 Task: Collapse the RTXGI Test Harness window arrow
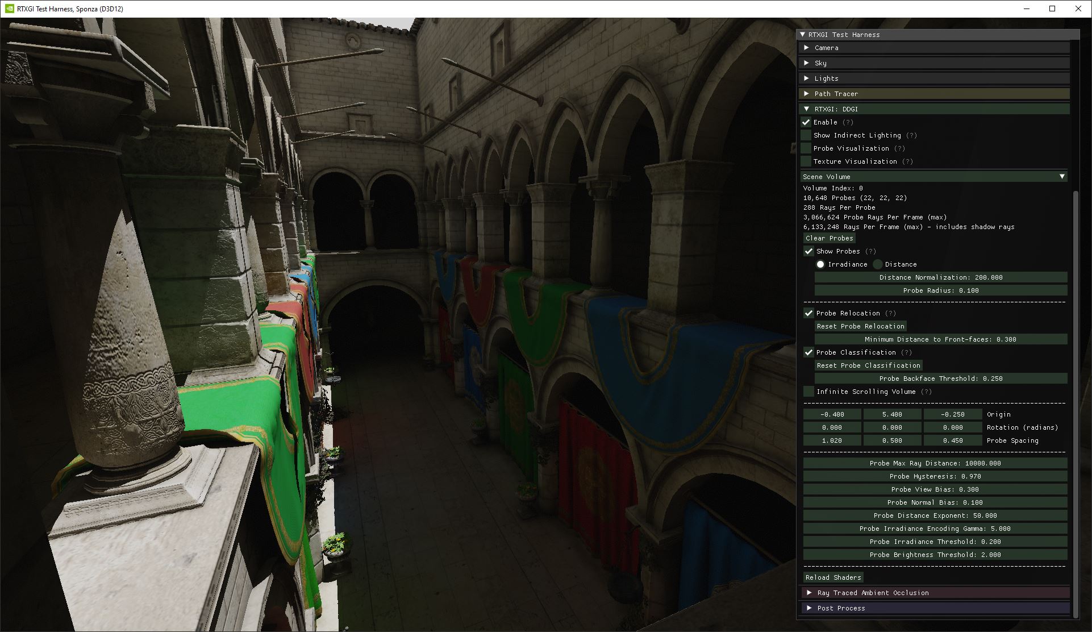[x=802, y=35]
